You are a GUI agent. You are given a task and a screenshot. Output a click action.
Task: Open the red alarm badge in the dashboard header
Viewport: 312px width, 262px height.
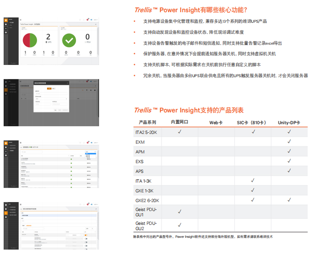coord(88,19)
